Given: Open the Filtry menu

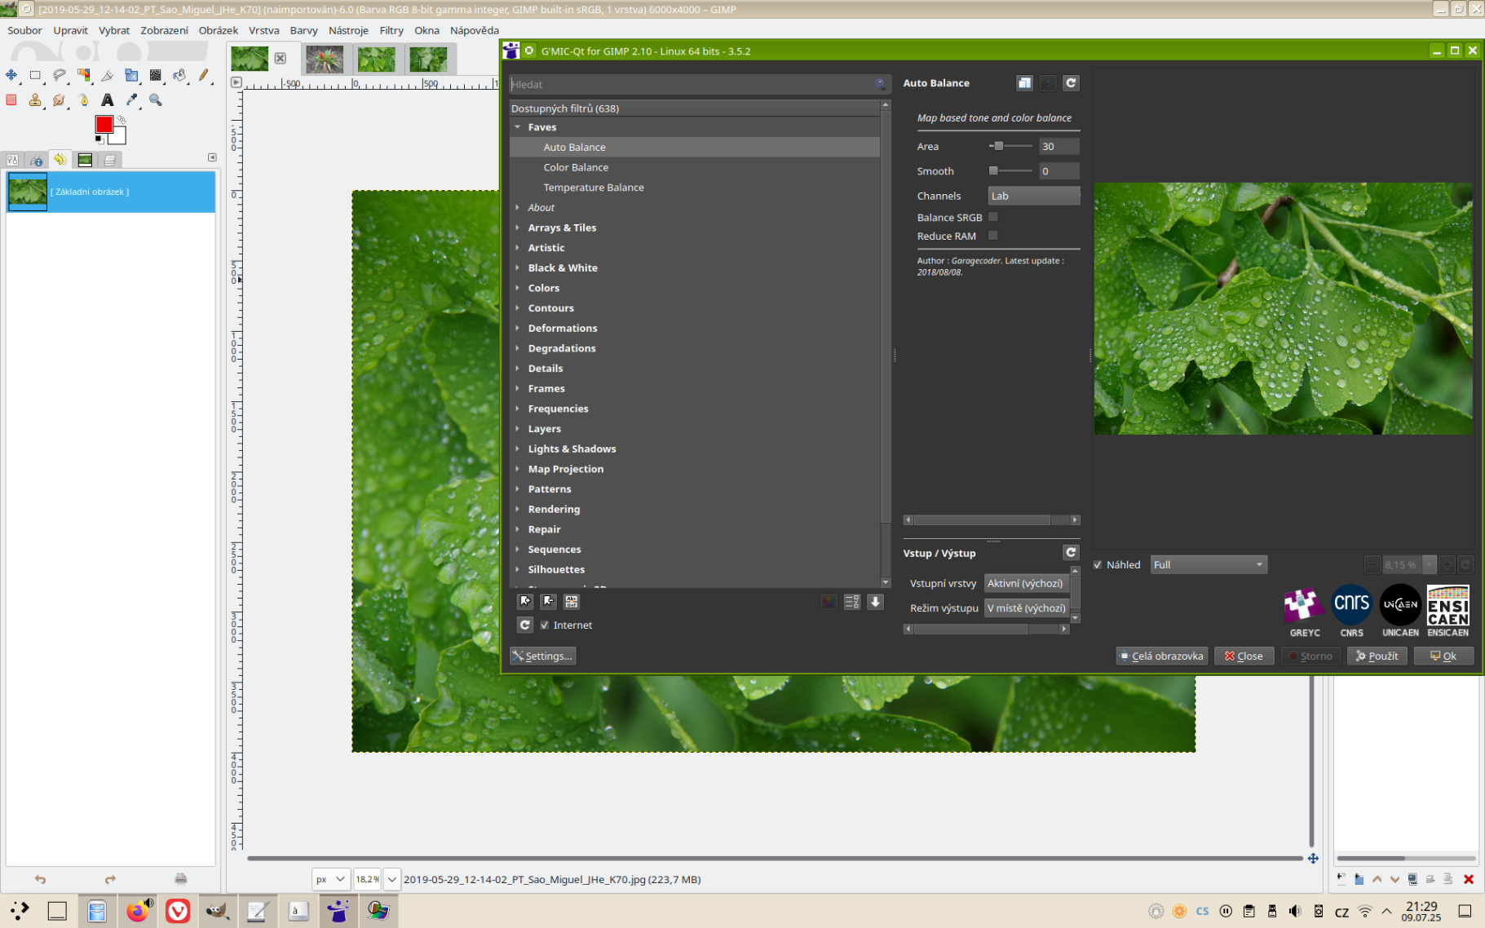Looking at the screenshot, I should point(391,30).
